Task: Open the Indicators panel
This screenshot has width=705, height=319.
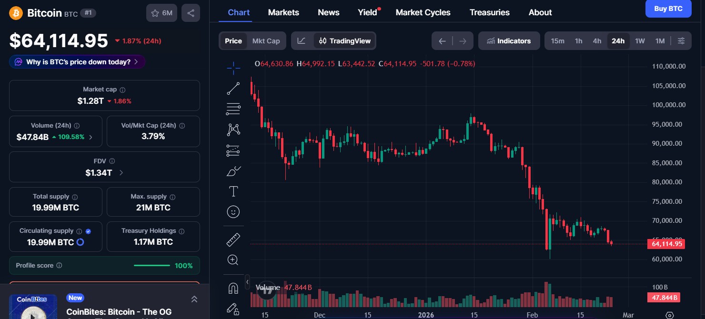Action: pyautogui.click(x=509, y=40)
